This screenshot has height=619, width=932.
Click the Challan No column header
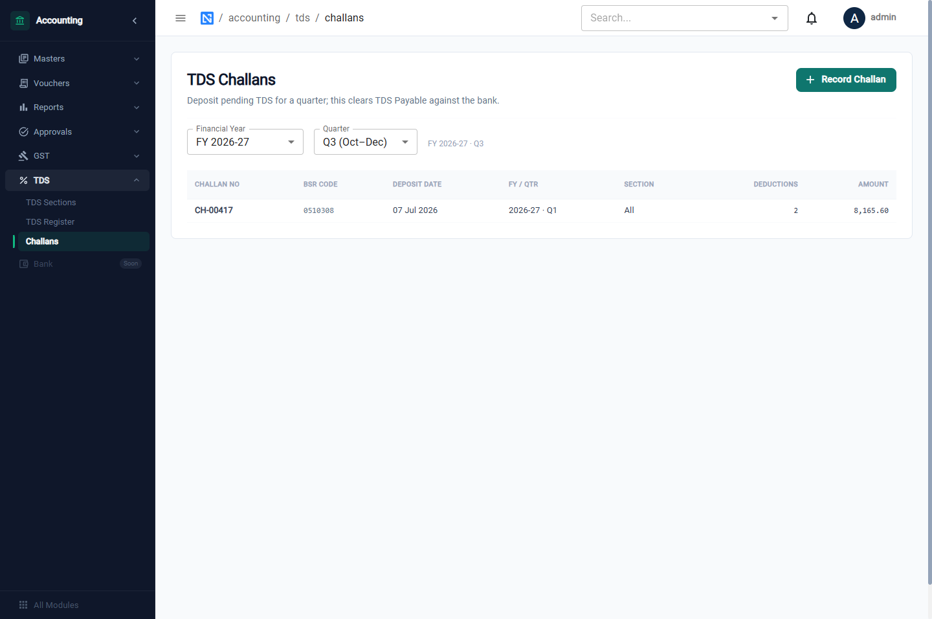click(x=217, y=185)
